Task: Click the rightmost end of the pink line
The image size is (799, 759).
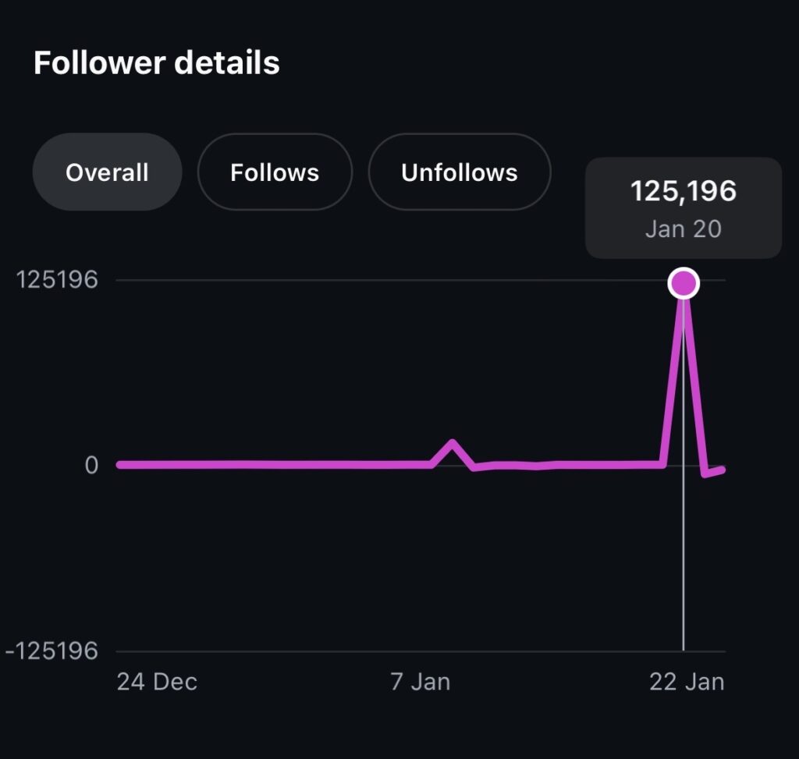Action: [723, 469]
